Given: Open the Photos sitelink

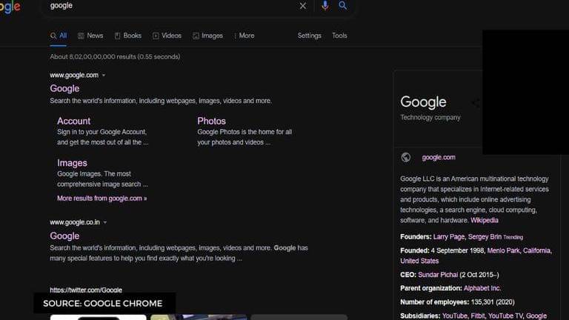Looking at the screenshot, I should click(211, 121).
